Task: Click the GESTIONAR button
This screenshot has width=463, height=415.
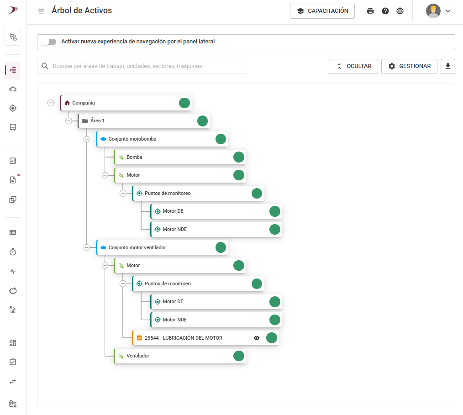Action: pyautogui.click(x=409, y=66)
